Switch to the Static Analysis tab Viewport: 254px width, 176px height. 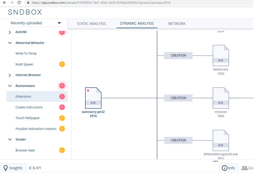[x=91, y=24]
